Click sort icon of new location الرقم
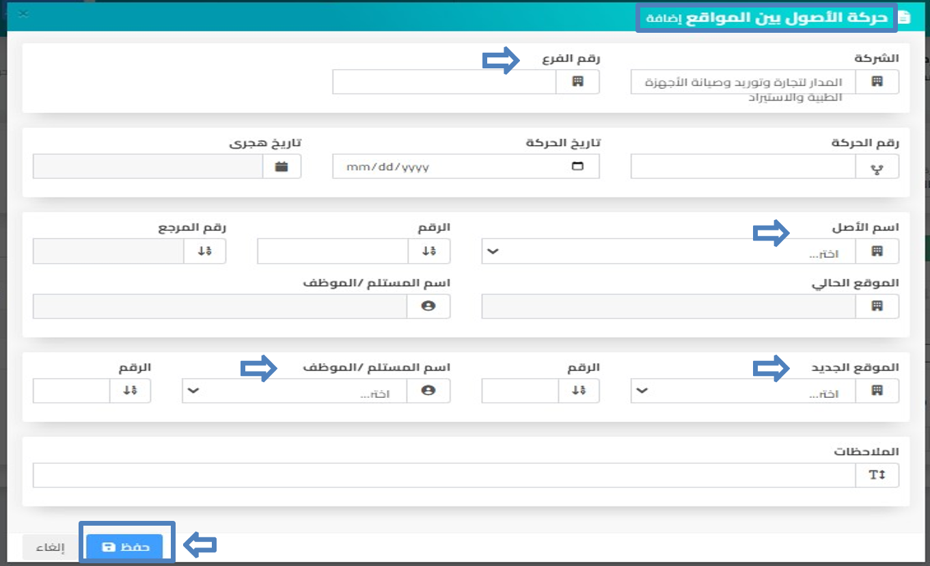Image resolution: width=930 pixels, height=566 pixels. coord(579,391)
